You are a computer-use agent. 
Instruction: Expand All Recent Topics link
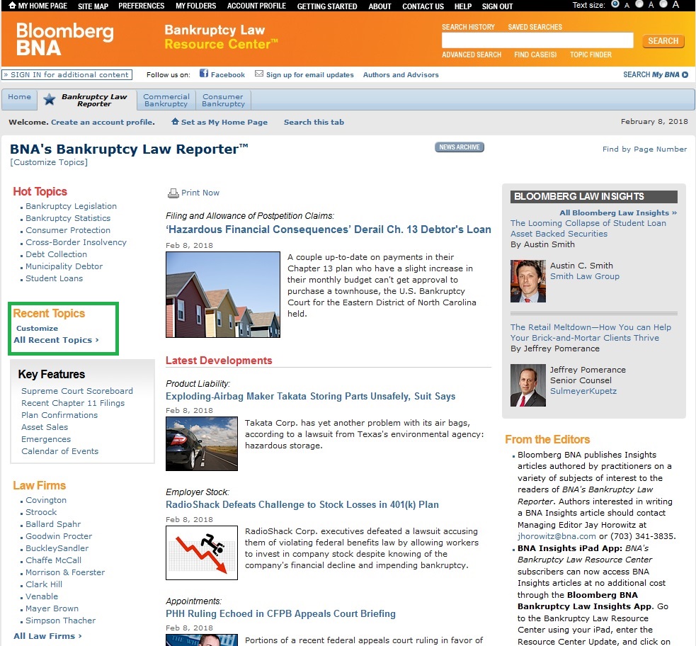pos(56,340)
